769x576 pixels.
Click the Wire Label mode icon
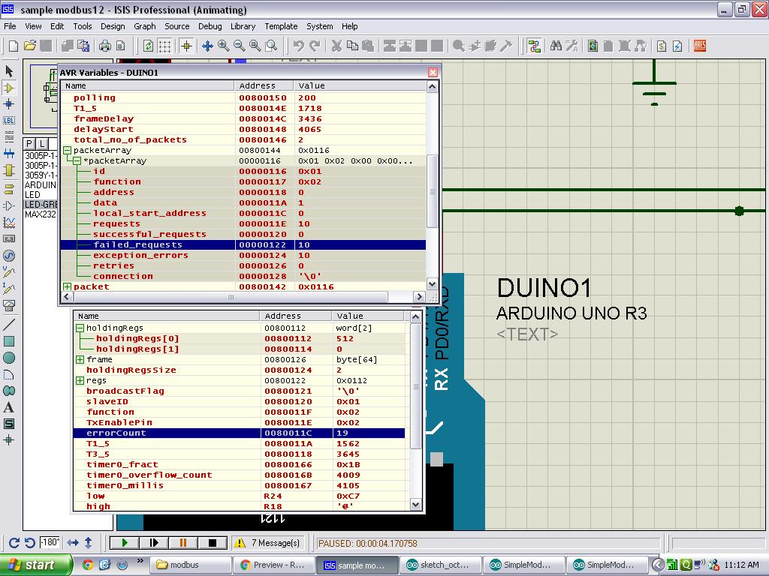tap(9, 121)
